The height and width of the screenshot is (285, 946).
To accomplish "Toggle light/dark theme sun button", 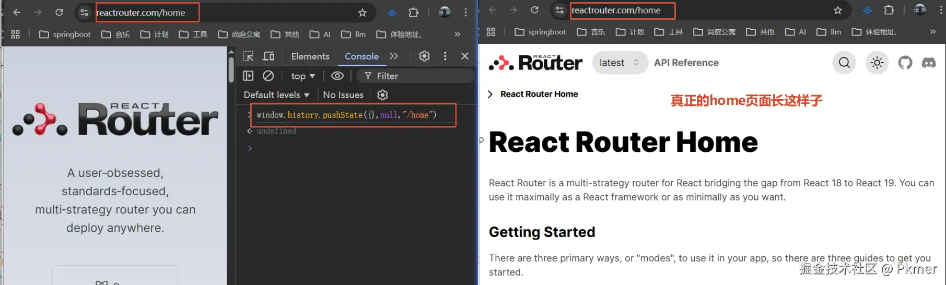I will (x=877, y=63).
